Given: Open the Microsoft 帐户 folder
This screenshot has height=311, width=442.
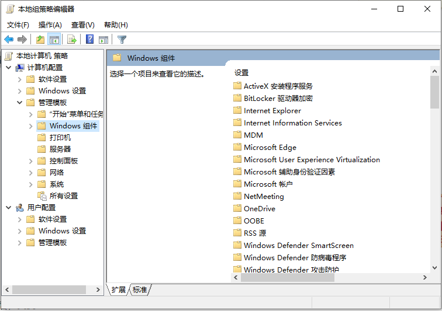Looking at the screenshot, I should point(263,184).
